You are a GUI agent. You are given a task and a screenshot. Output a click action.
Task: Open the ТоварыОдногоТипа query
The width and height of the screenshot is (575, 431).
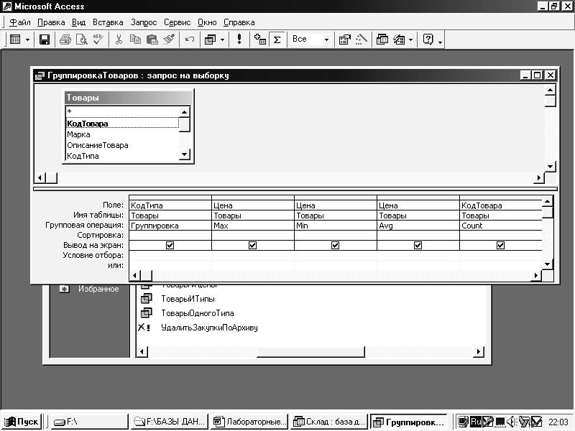point(197,313)
